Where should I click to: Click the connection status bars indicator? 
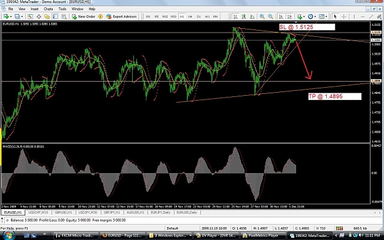coord(339,228)
